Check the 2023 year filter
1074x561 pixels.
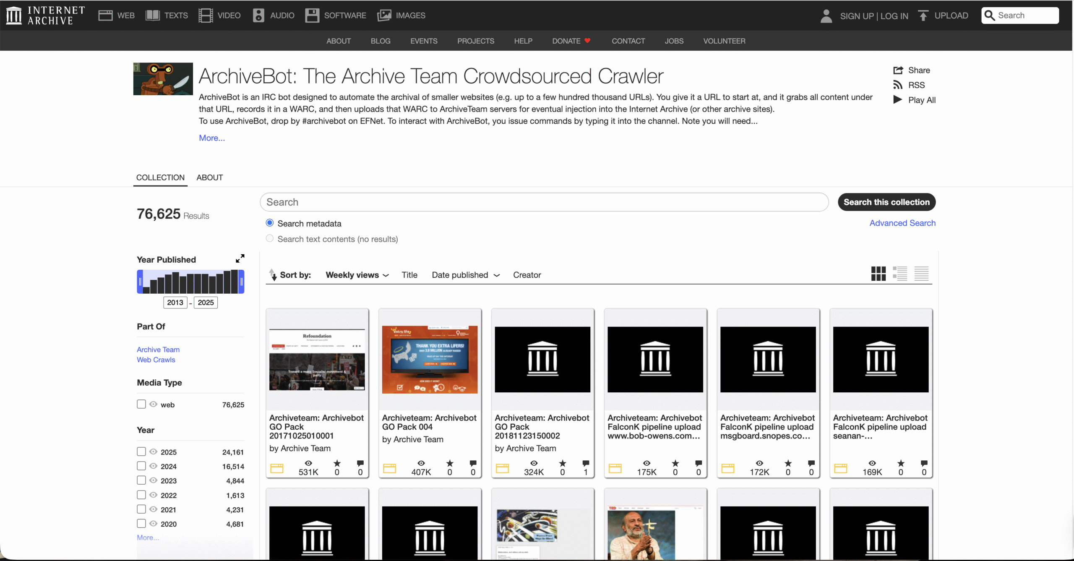click(x=141, y=480)
